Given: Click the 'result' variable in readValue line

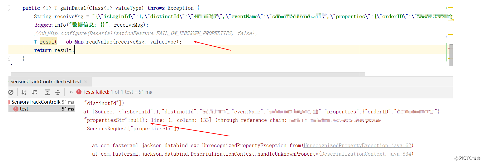Looking at the screenshot, I should pyautogui.click(x=49, y=42).
